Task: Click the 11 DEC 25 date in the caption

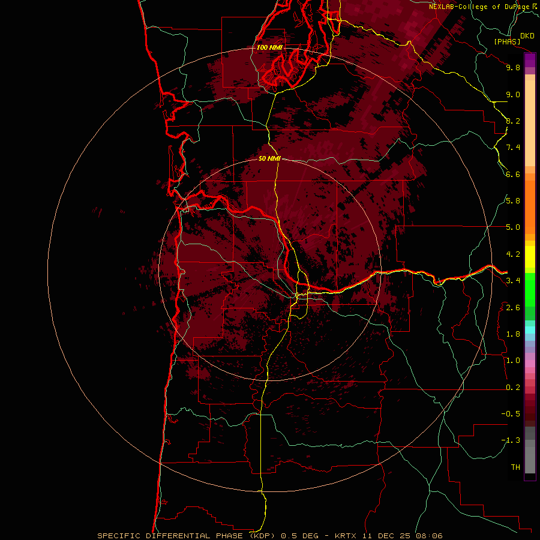Action: (x=388, y=536)
